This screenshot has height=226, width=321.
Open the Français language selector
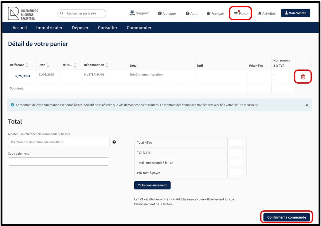point(215,13)
